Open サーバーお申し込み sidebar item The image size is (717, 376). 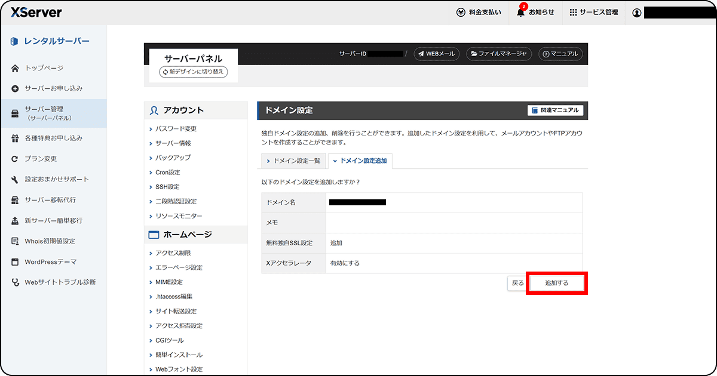[x=53, y=88]
